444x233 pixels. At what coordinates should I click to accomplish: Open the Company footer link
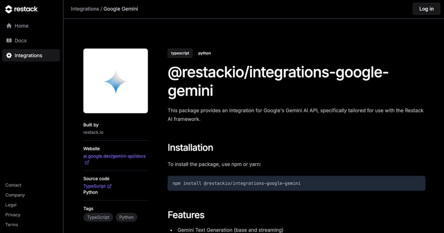pyautogui.click(x=15, y=195)
